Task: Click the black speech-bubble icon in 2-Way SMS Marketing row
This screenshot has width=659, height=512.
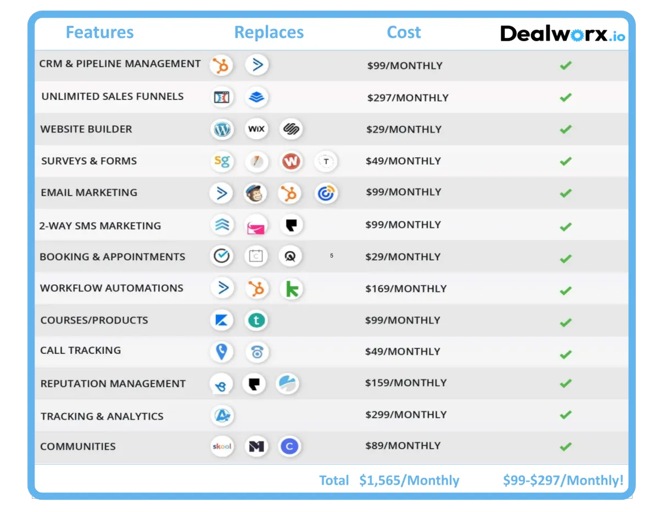Action: (291, 225)
